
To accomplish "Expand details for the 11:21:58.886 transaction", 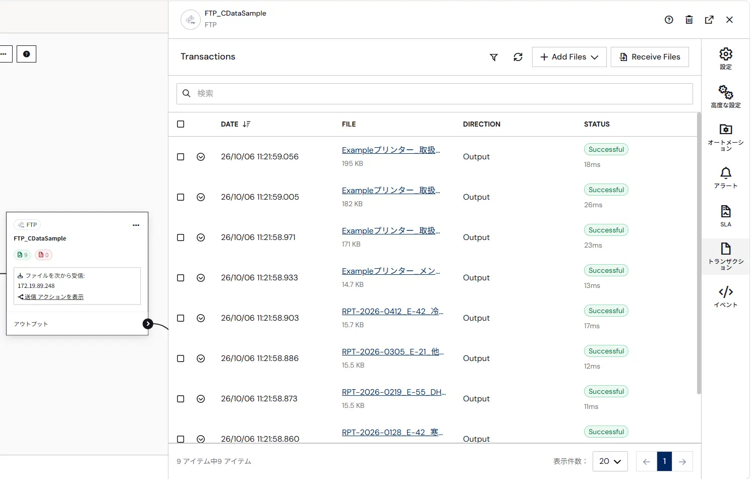I will click(201, 358).
